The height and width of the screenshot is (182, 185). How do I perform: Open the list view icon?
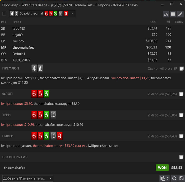click(x=173, y=14)
